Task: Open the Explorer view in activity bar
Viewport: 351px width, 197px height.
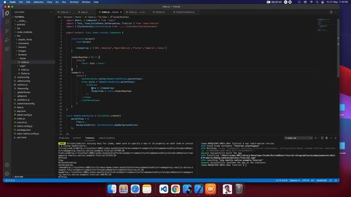Action: point(7,13)
